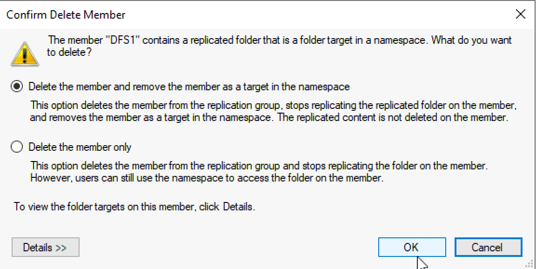The width and height of the screenshot is (536, 269).
Task: Click the 'Confirm Delete Member' title text
Action: (66, 15)
